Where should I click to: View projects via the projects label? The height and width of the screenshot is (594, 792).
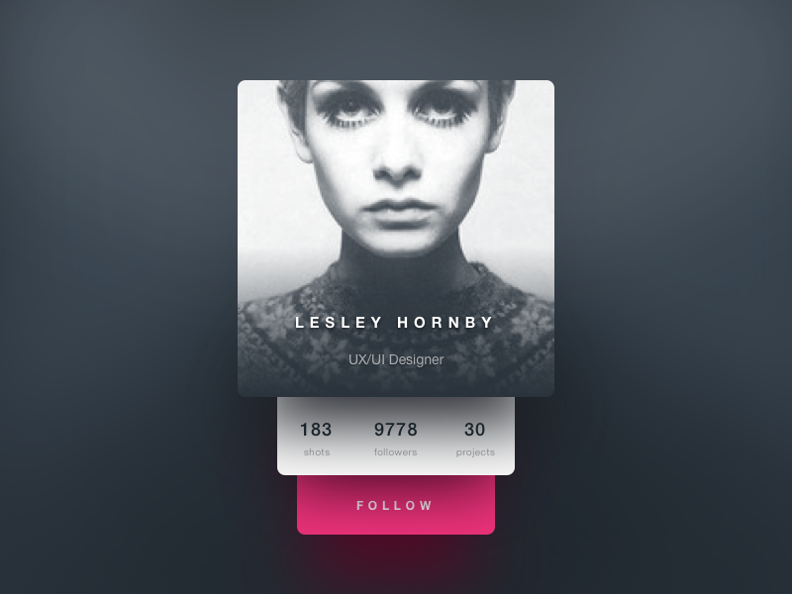tap(475, 452)
